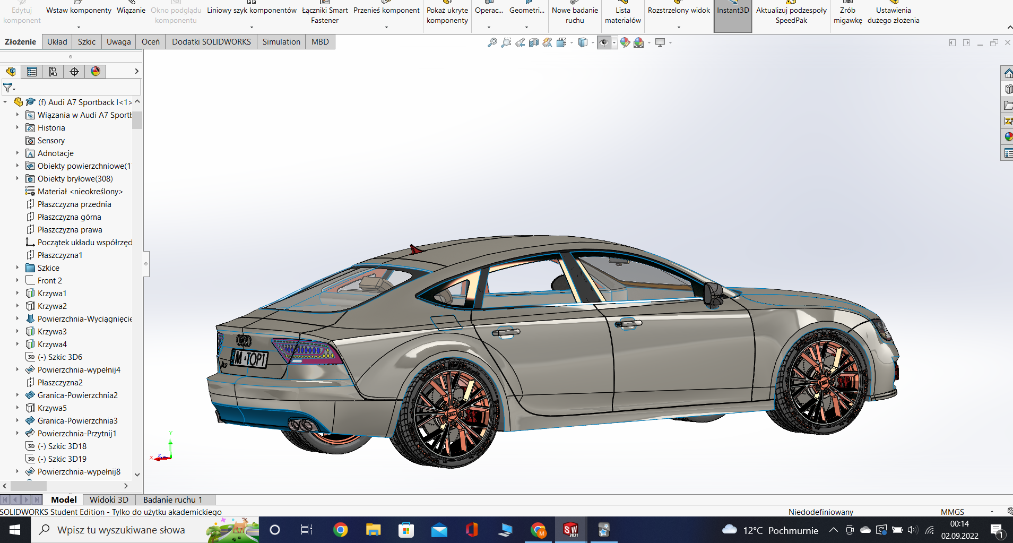Click the View Orientation cube icon
Screen dimensions: 1013x543
click(561, 42)
